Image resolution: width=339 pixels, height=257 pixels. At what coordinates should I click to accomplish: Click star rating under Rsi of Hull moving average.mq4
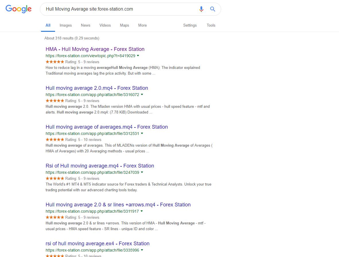click(x=55, y=178)
